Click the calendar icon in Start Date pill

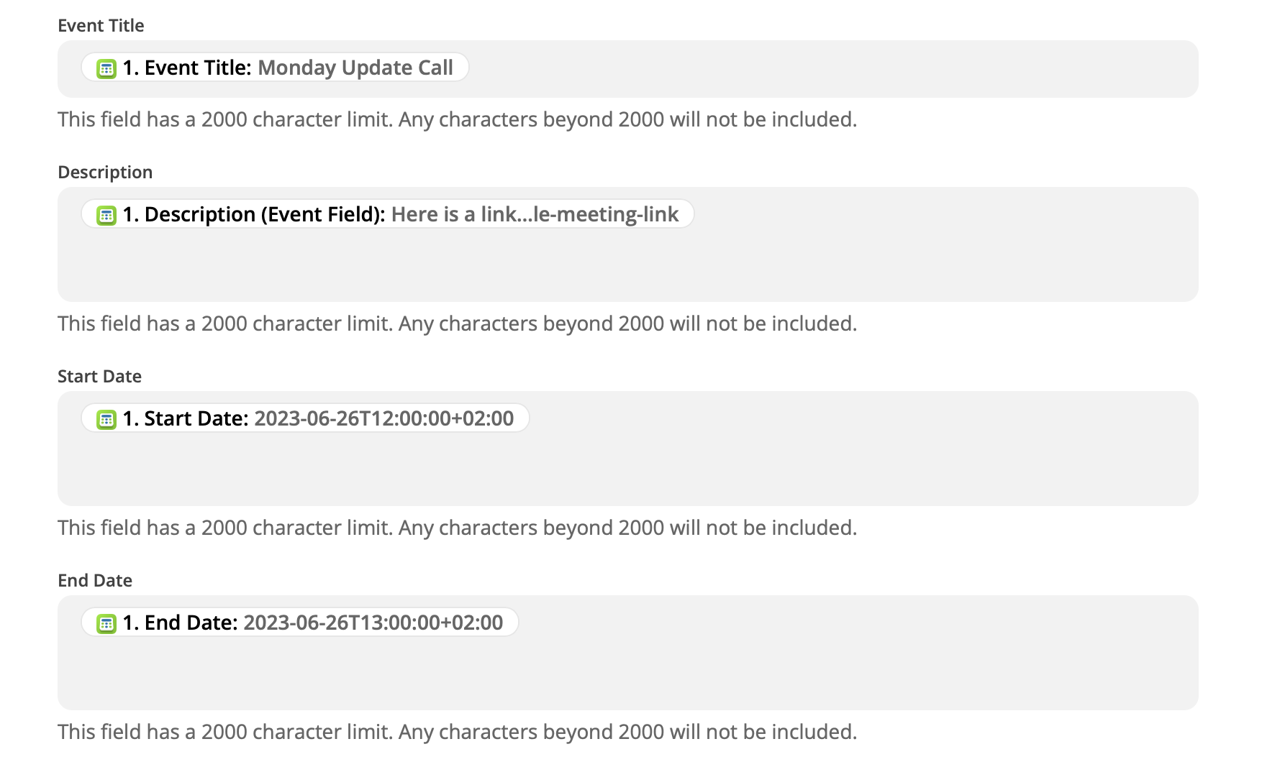(x=106, y=420)
